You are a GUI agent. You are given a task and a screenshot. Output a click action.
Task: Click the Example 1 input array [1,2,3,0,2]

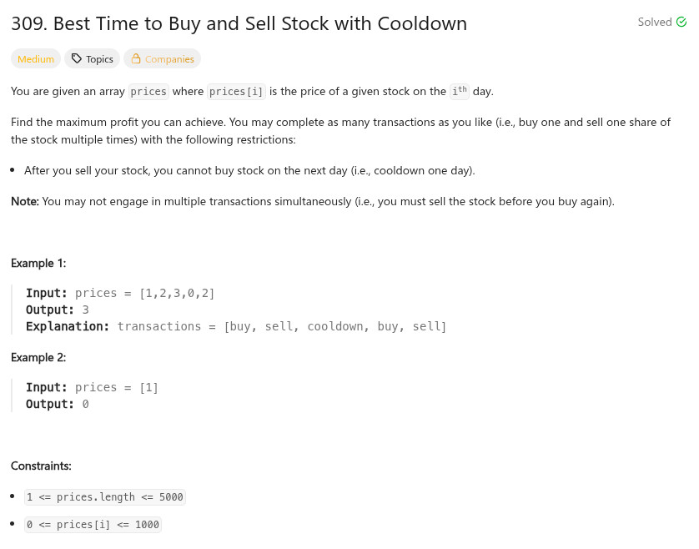(x=178, y=293)
